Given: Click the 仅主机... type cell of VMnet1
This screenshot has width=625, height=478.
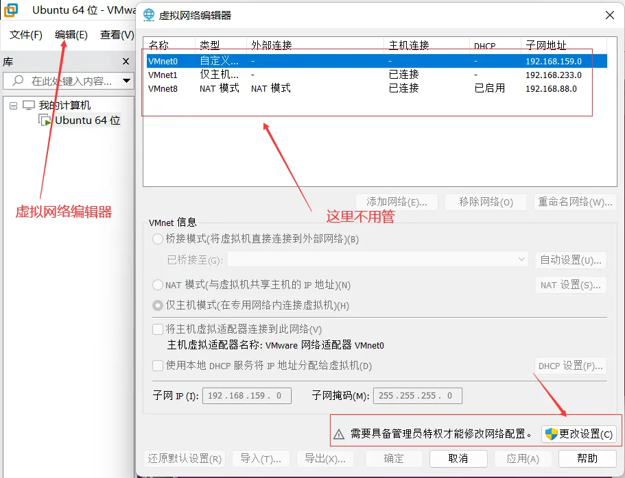Looking at the screenshot, I should [x=220, y=75].
